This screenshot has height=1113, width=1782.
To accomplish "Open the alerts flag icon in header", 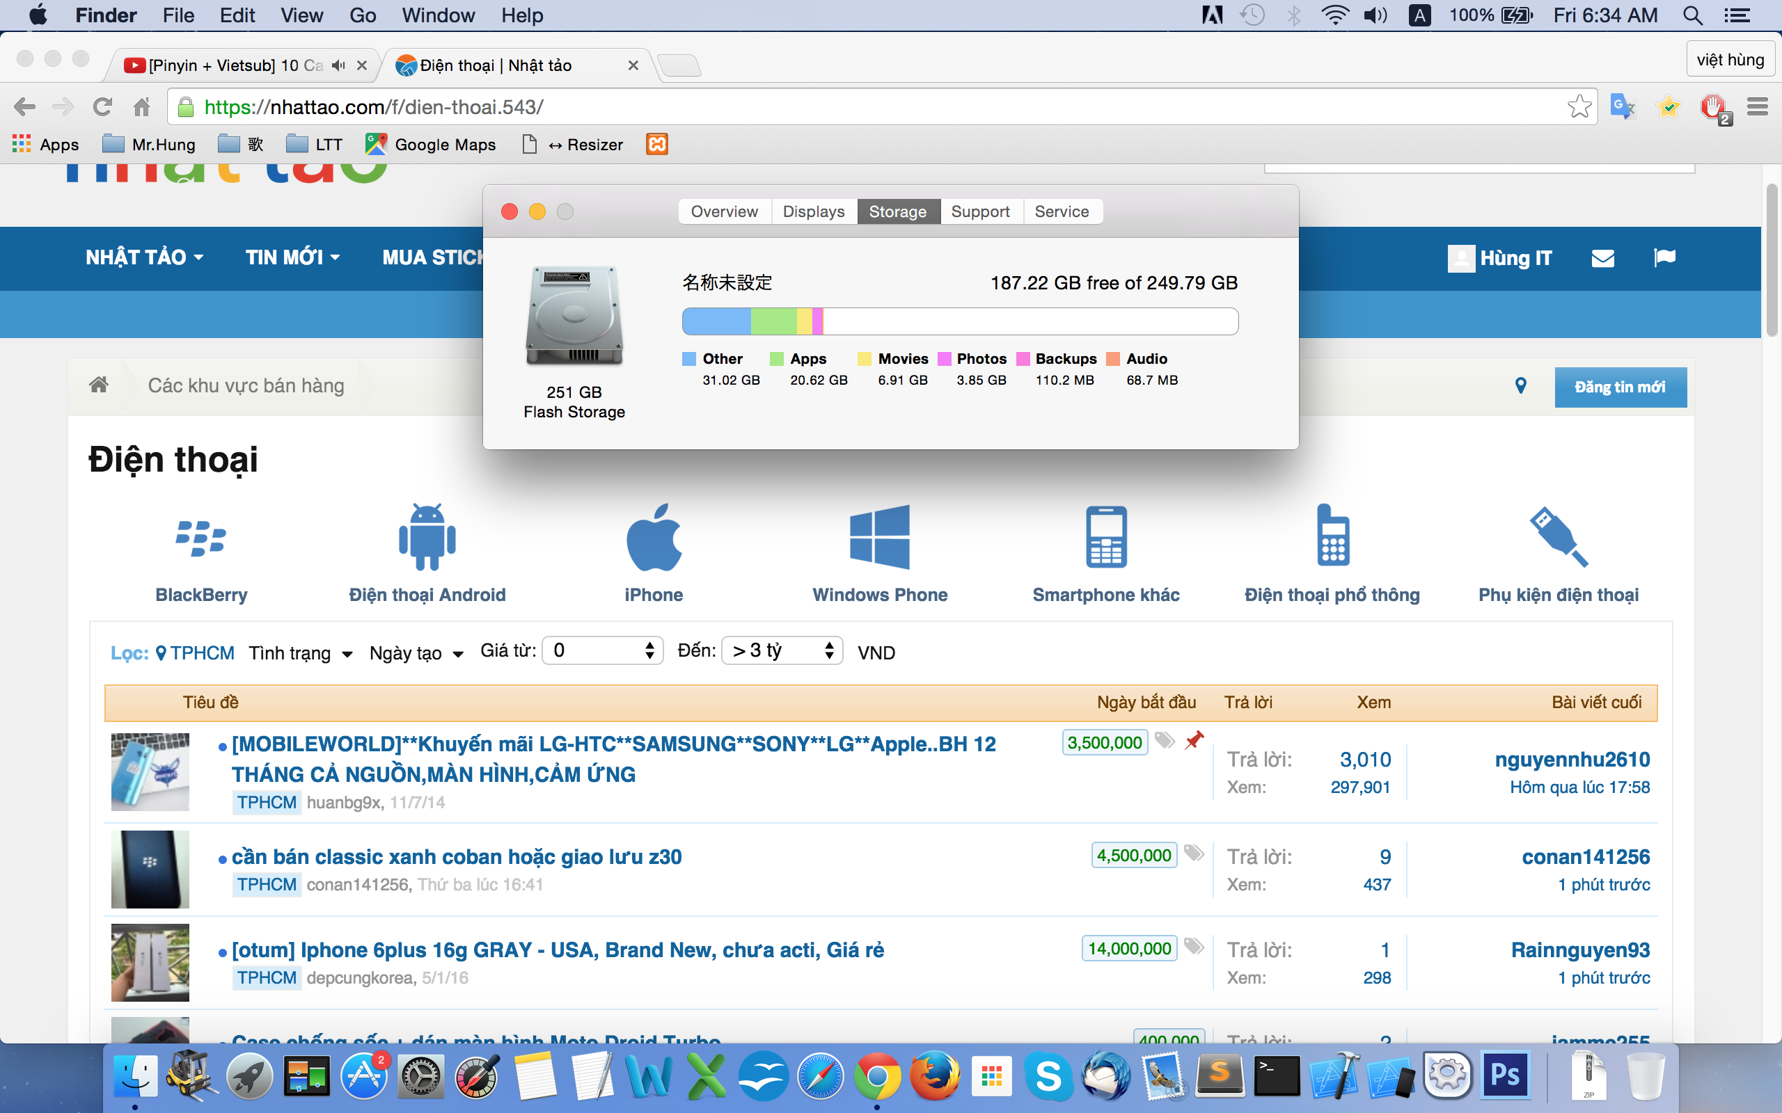I will (x=1664, y=258).
